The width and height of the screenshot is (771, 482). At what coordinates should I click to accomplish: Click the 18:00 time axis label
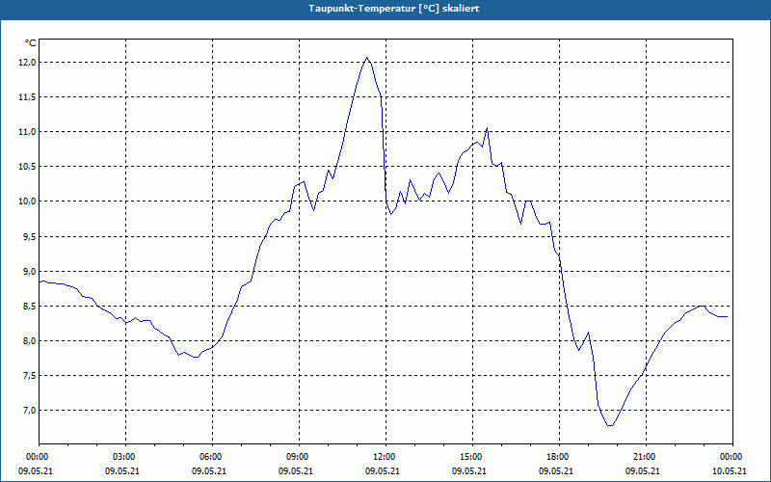click(559, 457)
